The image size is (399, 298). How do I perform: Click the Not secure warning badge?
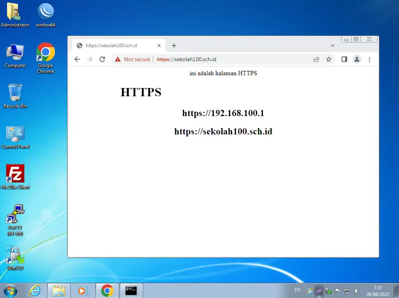click(133, 59)
